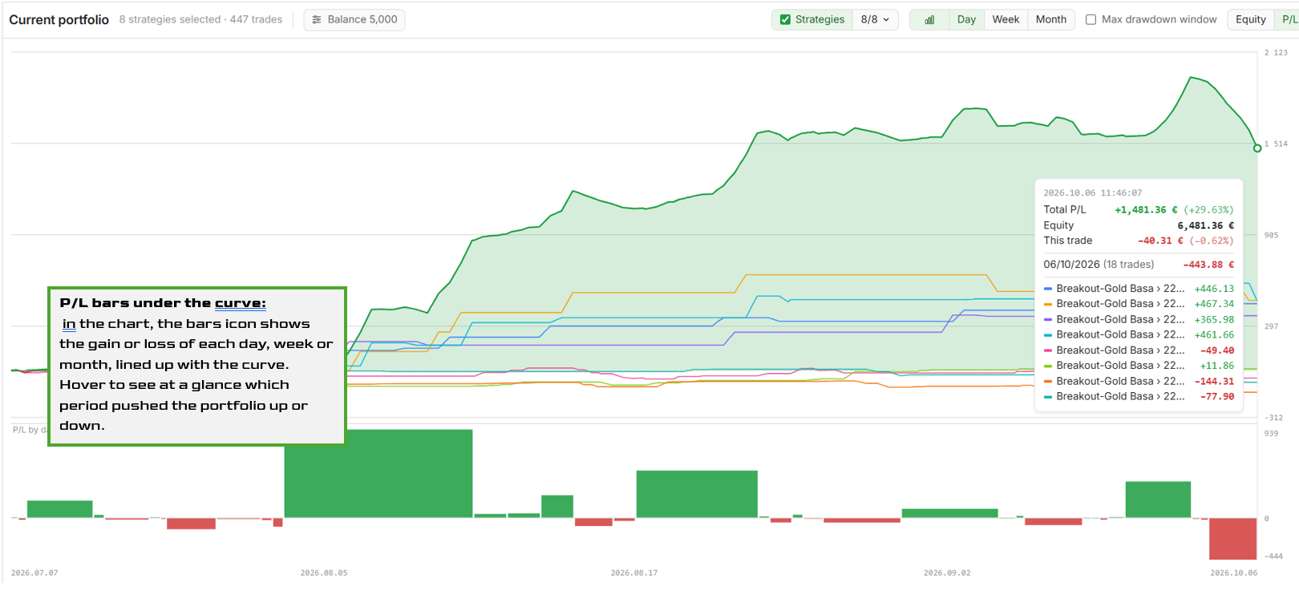Click the orange swatch of the +467.34 strategy

coord(1048,304)
